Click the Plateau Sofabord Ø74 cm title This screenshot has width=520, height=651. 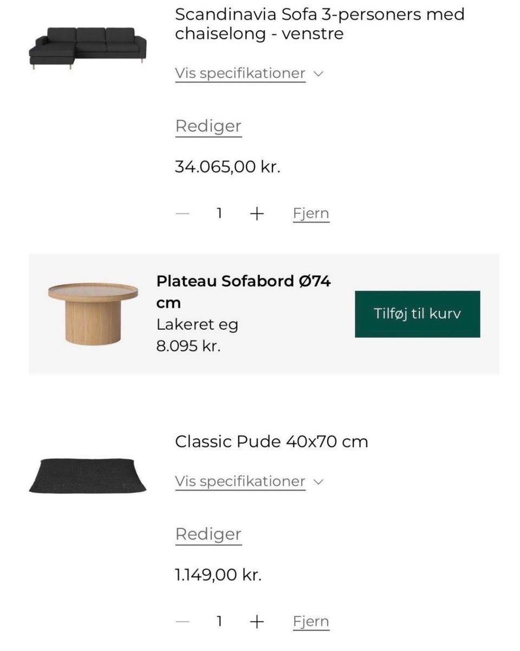(243, 291)
